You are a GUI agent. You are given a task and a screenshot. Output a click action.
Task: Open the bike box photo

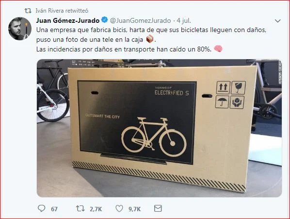coord(159,128)
